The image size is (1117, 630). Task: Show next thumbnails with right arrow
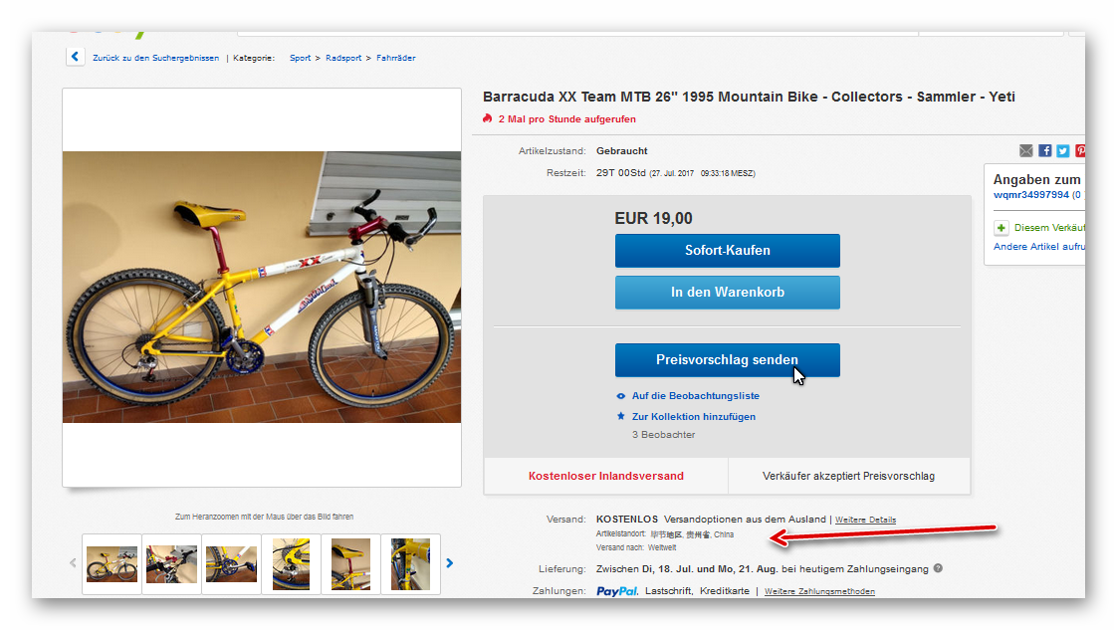coord(450,563)
